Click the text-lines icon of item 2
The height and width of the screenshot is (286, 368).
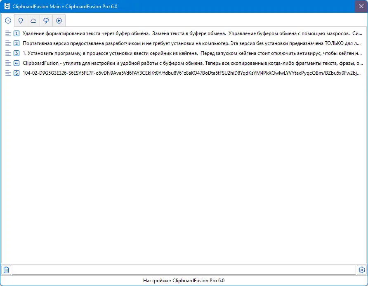(8, 43)
